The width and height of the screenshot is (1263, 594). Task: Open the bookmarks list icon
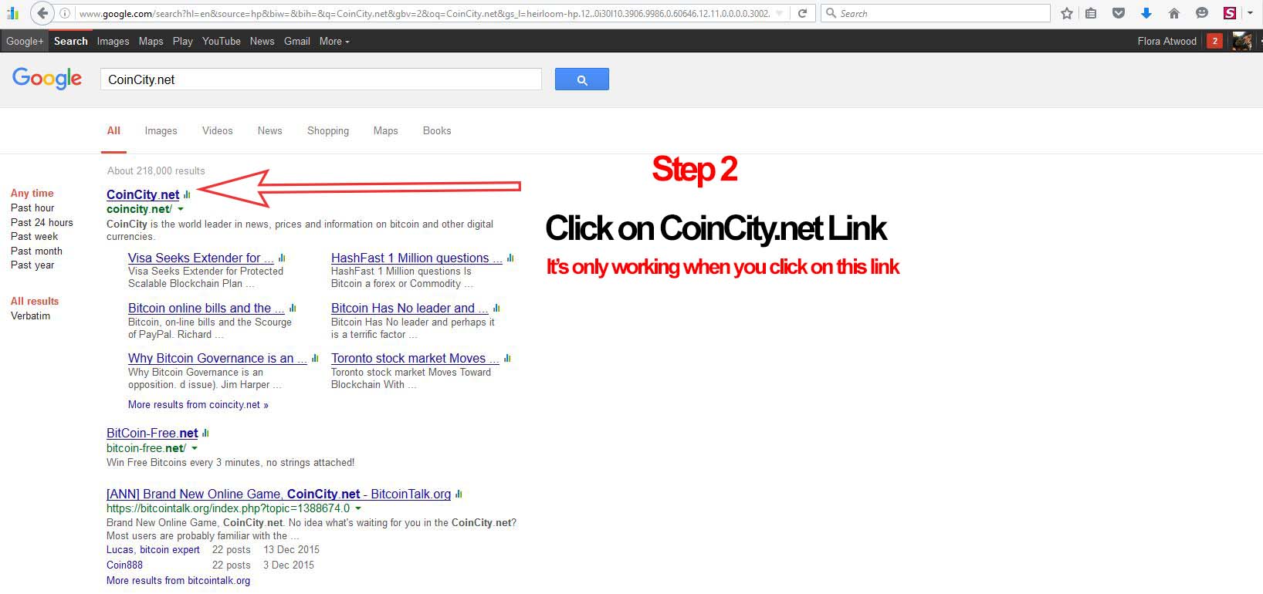[x=1091, y=13]
